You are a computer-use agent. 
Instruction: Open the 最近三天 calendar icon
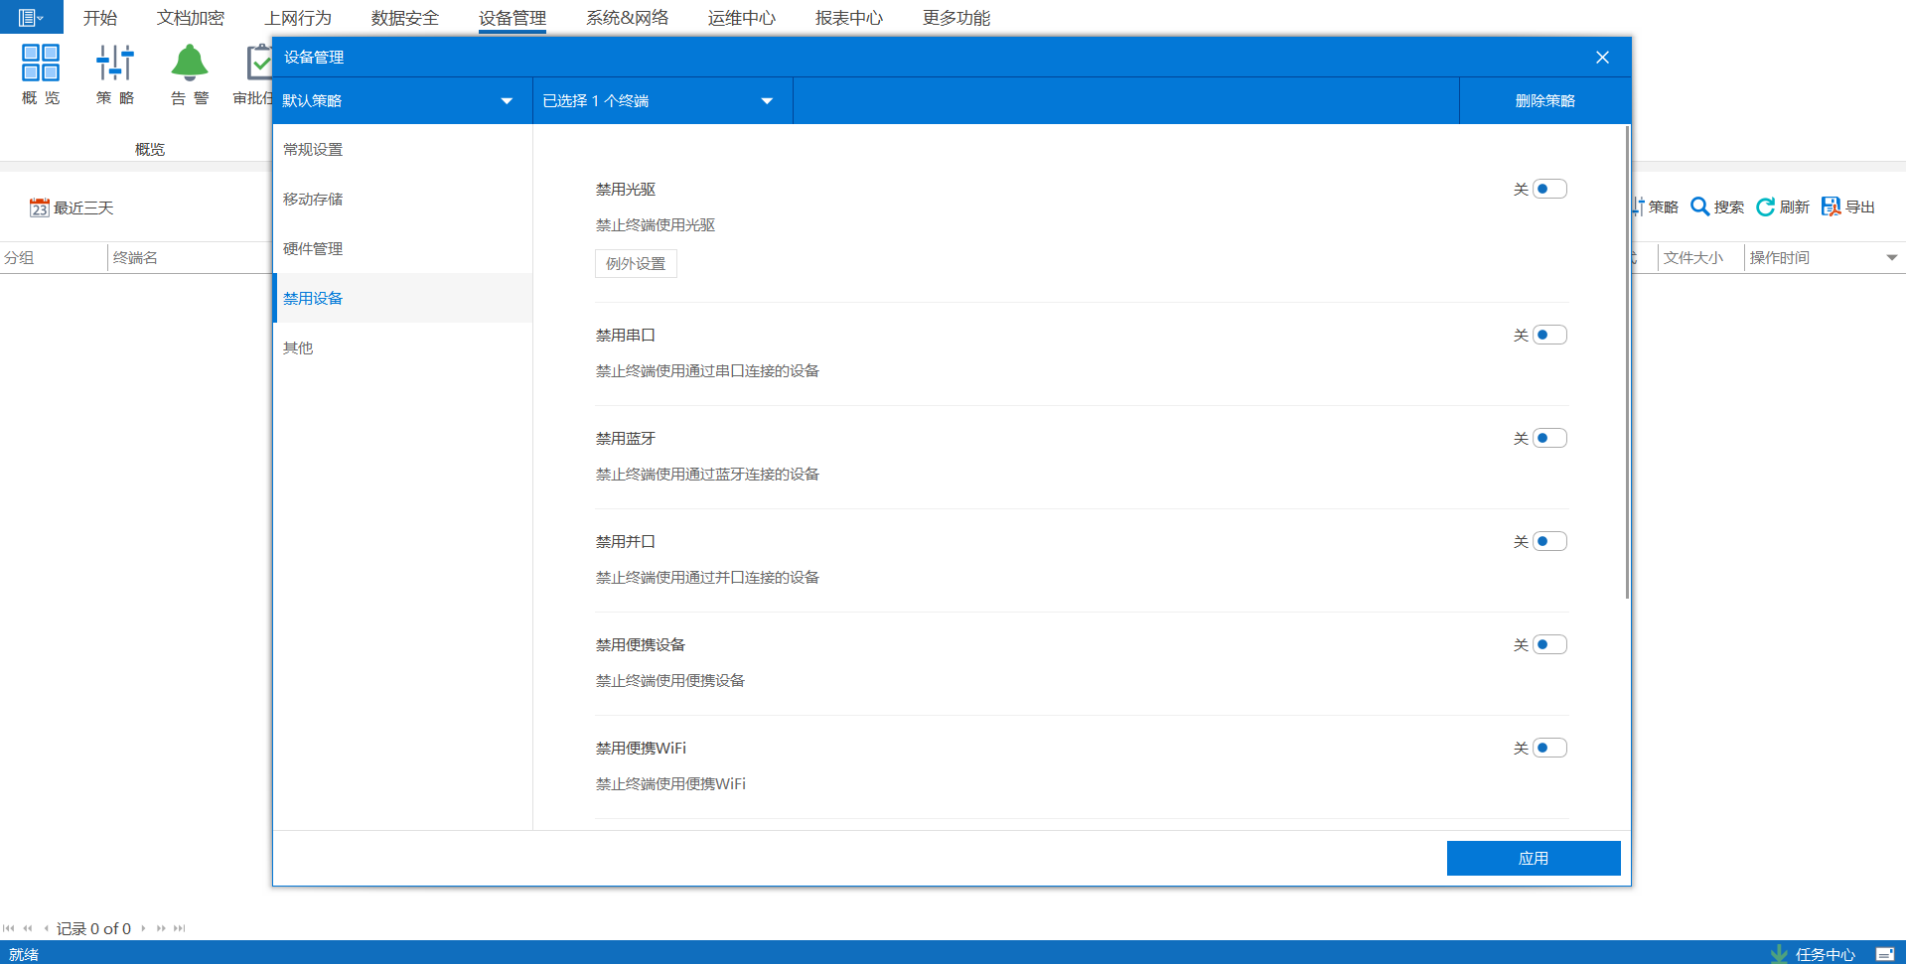pos(40,207)
